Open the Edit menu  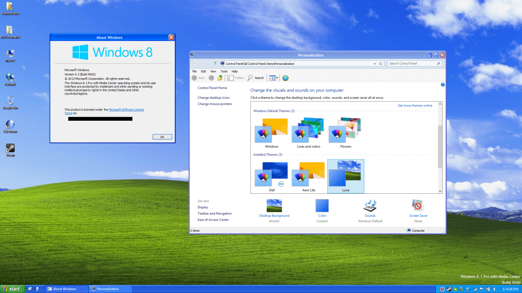coord(203,71)
